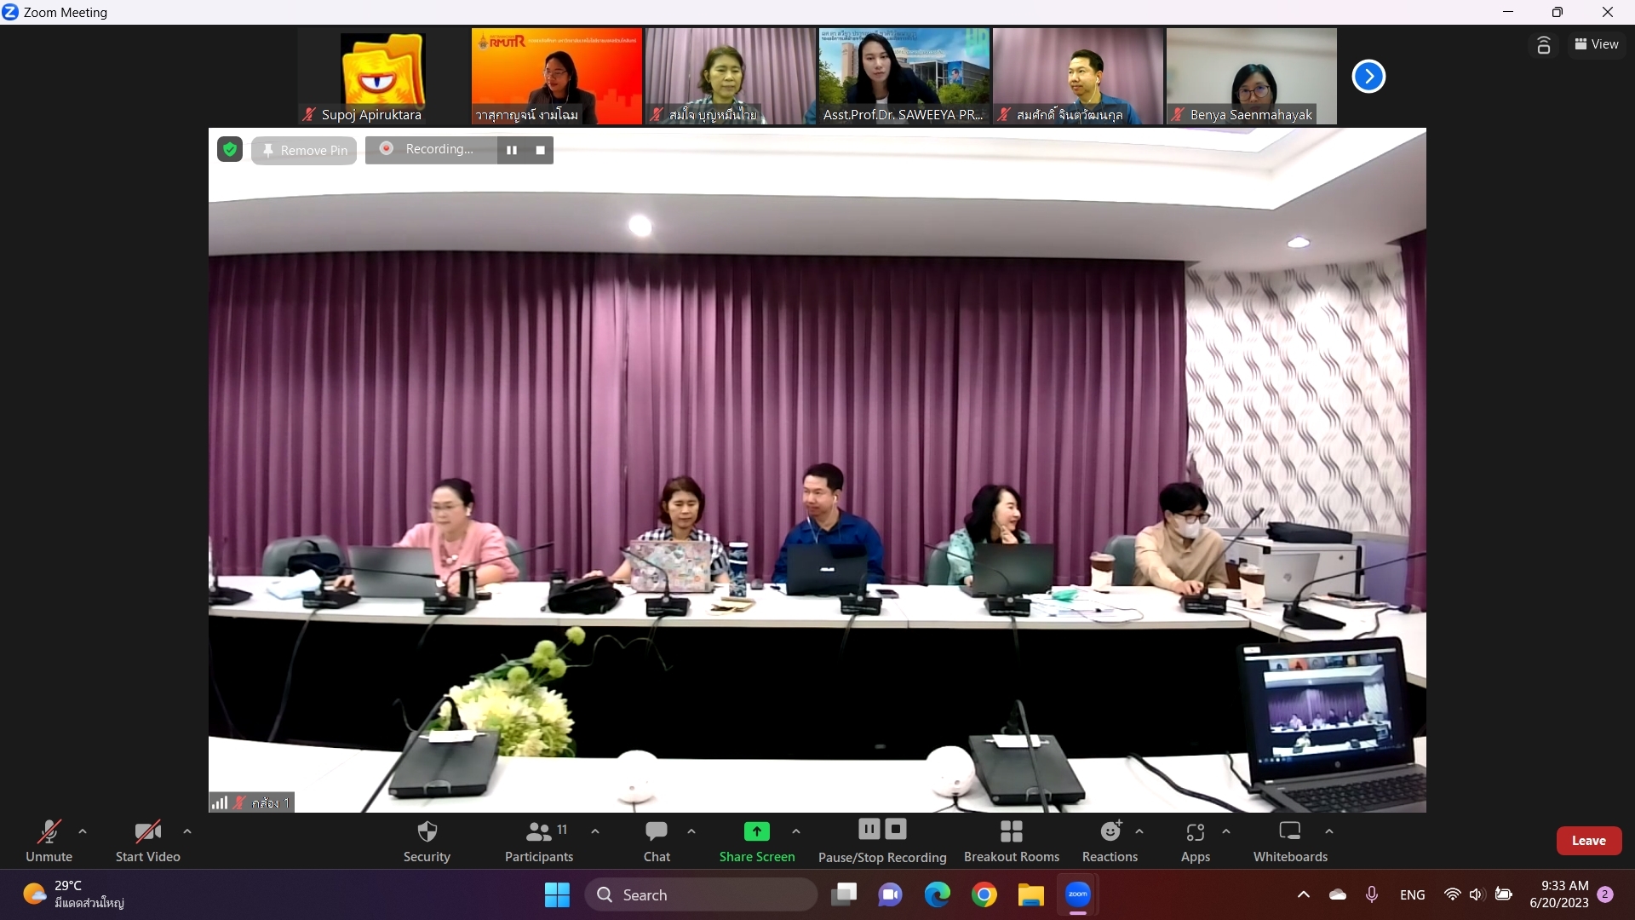
Task: Open Windows Start menu
Action: coord(557,894)
